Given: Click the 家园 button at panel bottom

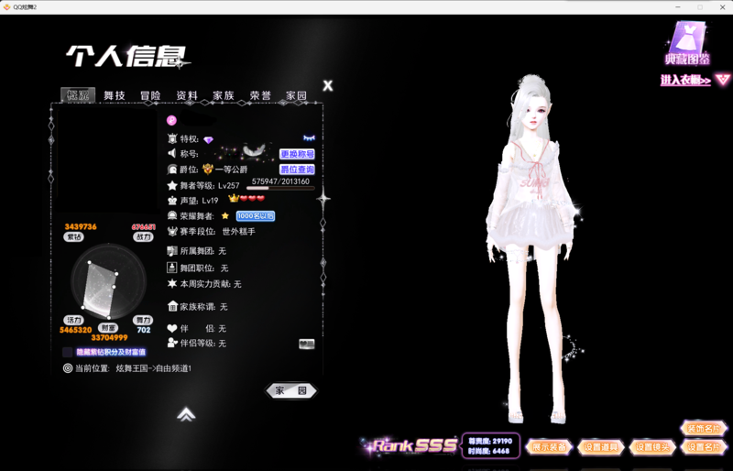Looking at the screenshot, I should tap(290, 390).
